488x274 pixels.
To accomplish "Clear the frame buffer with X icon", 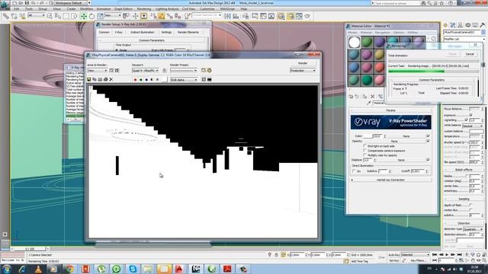I will (x=111, y=79).
